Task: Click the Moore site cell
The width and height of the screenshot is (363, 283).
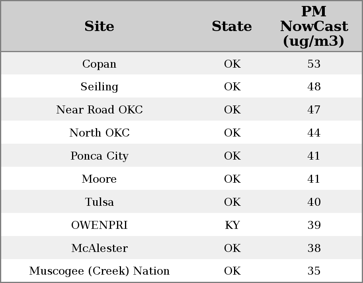Action: (99, 179)
